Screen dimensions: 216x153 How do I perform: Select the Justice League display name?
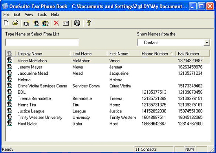[31, 111]
